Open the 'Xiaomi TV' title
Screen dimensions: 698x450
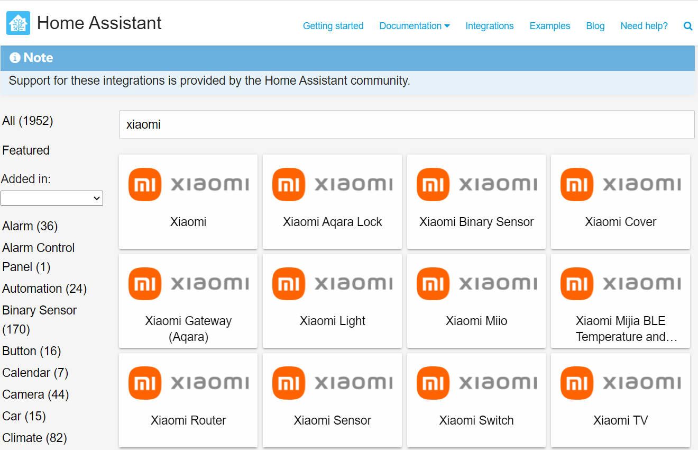point(620,420)
